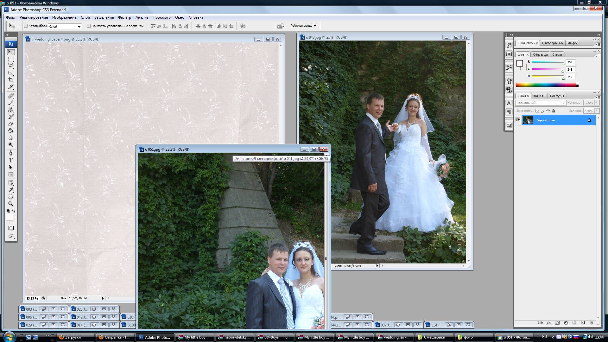Switch to the Каналы tab

click(539, 96)
